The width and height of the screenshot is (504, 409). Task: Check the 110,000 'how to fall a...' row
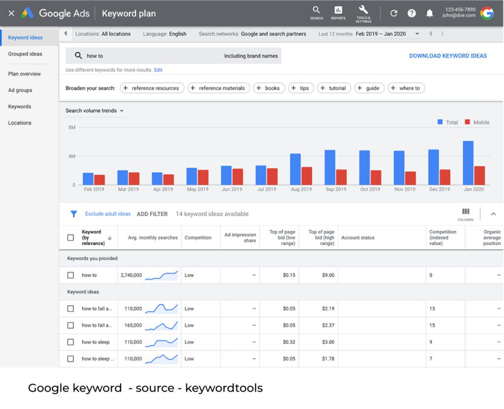pos(71,309)
